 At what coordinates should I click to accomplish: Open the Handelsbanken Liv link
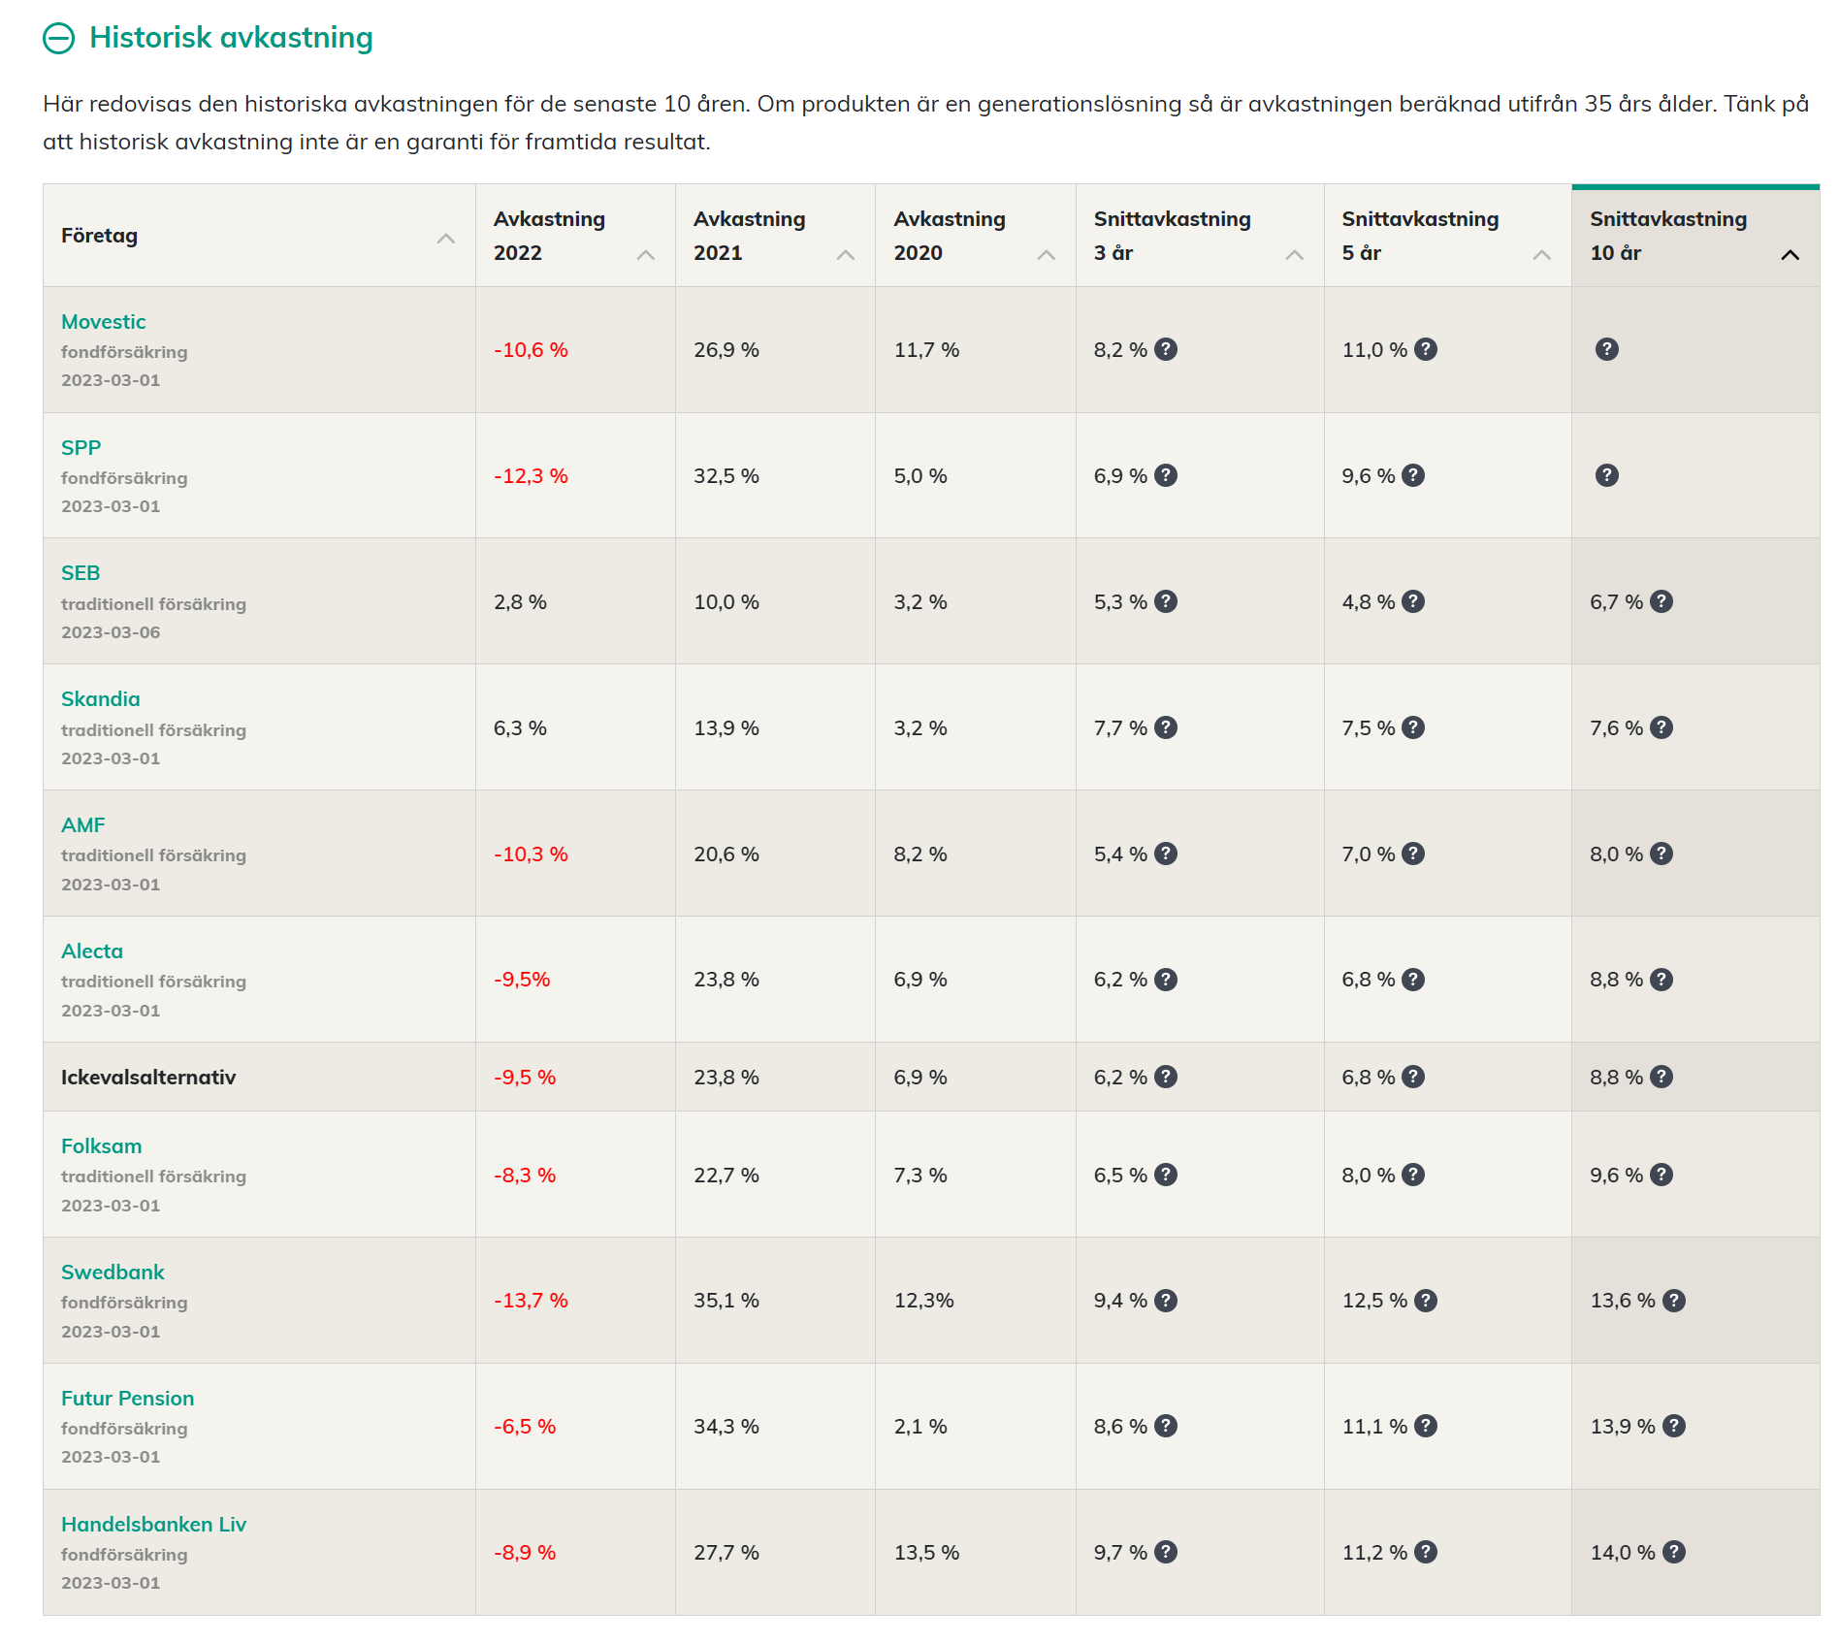click(x=153, y=1524)
